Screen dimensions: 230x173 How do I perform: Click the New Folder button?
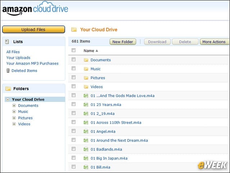(123, 42)
